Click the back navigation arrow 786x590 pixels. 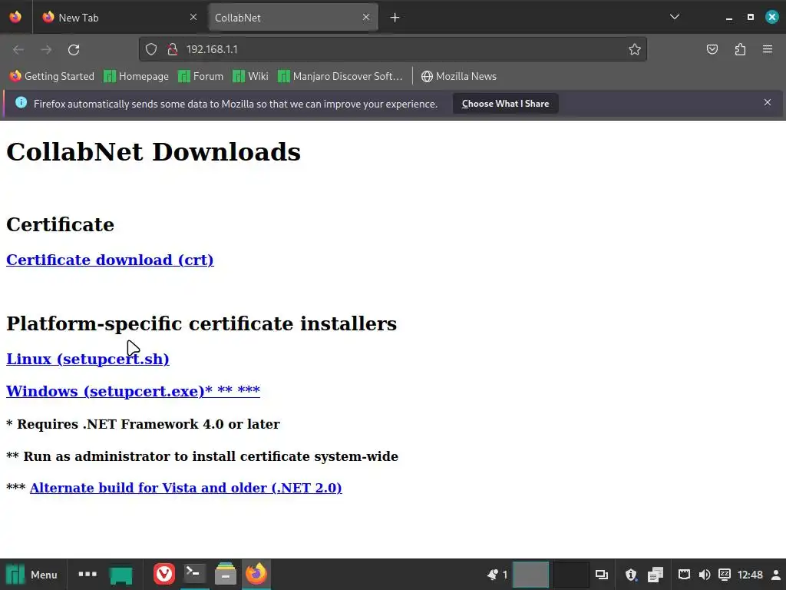[x=18, y=49]
